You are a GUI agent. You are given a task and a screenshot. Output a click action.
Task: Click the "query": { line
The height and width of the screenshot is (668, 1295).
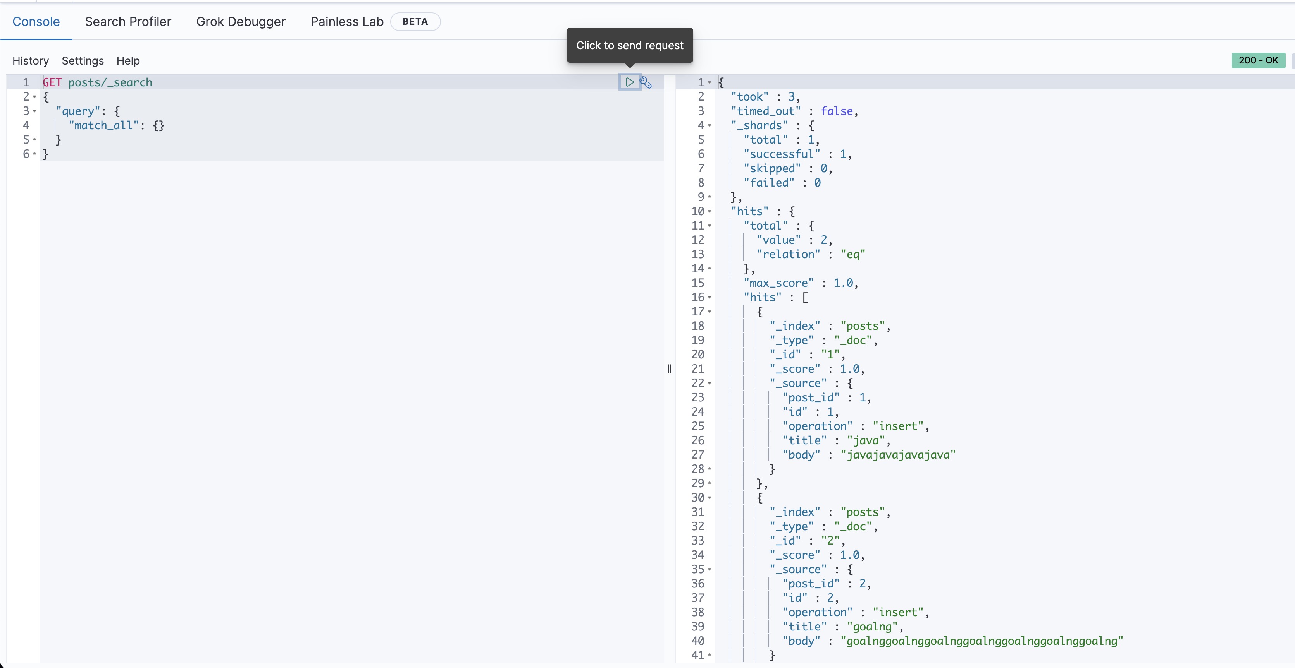click(88, 111)
